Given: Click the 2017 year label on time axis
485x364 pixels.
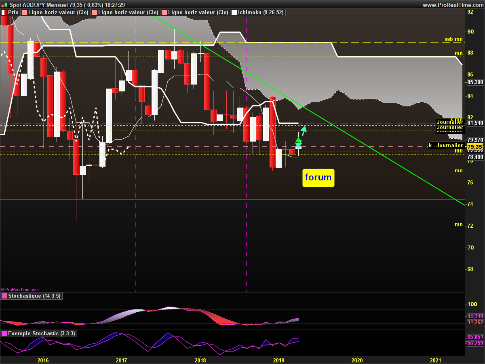Looking at the screenshot, I should tap(121, 360).
